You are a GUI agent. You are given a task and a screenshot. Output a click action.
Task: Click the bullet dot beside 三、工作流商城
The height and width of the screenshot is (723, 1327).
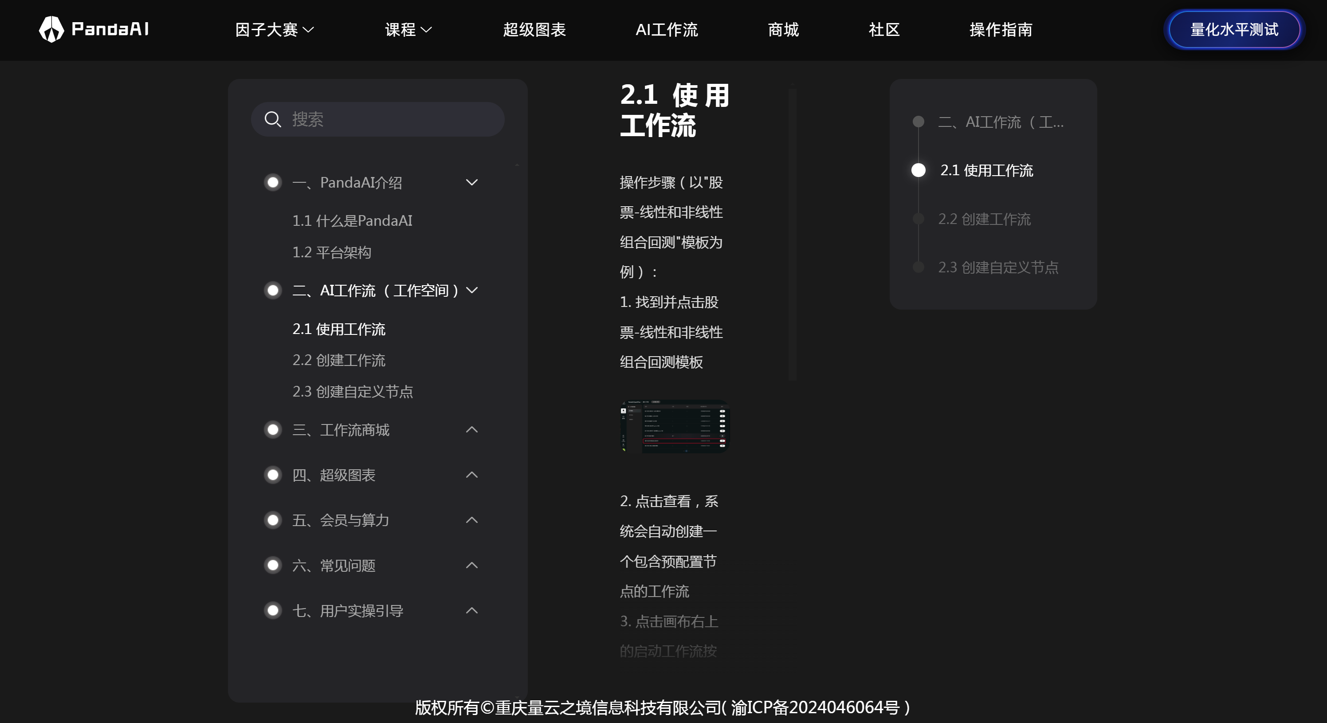[273, 430]
